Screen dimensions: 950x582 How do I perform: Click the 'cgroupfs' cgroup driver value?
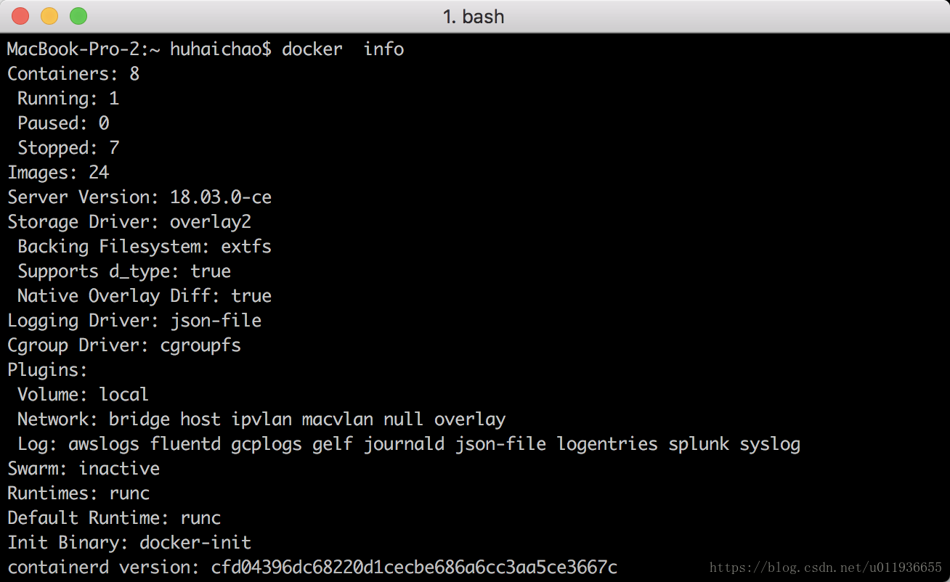point(200,345)
